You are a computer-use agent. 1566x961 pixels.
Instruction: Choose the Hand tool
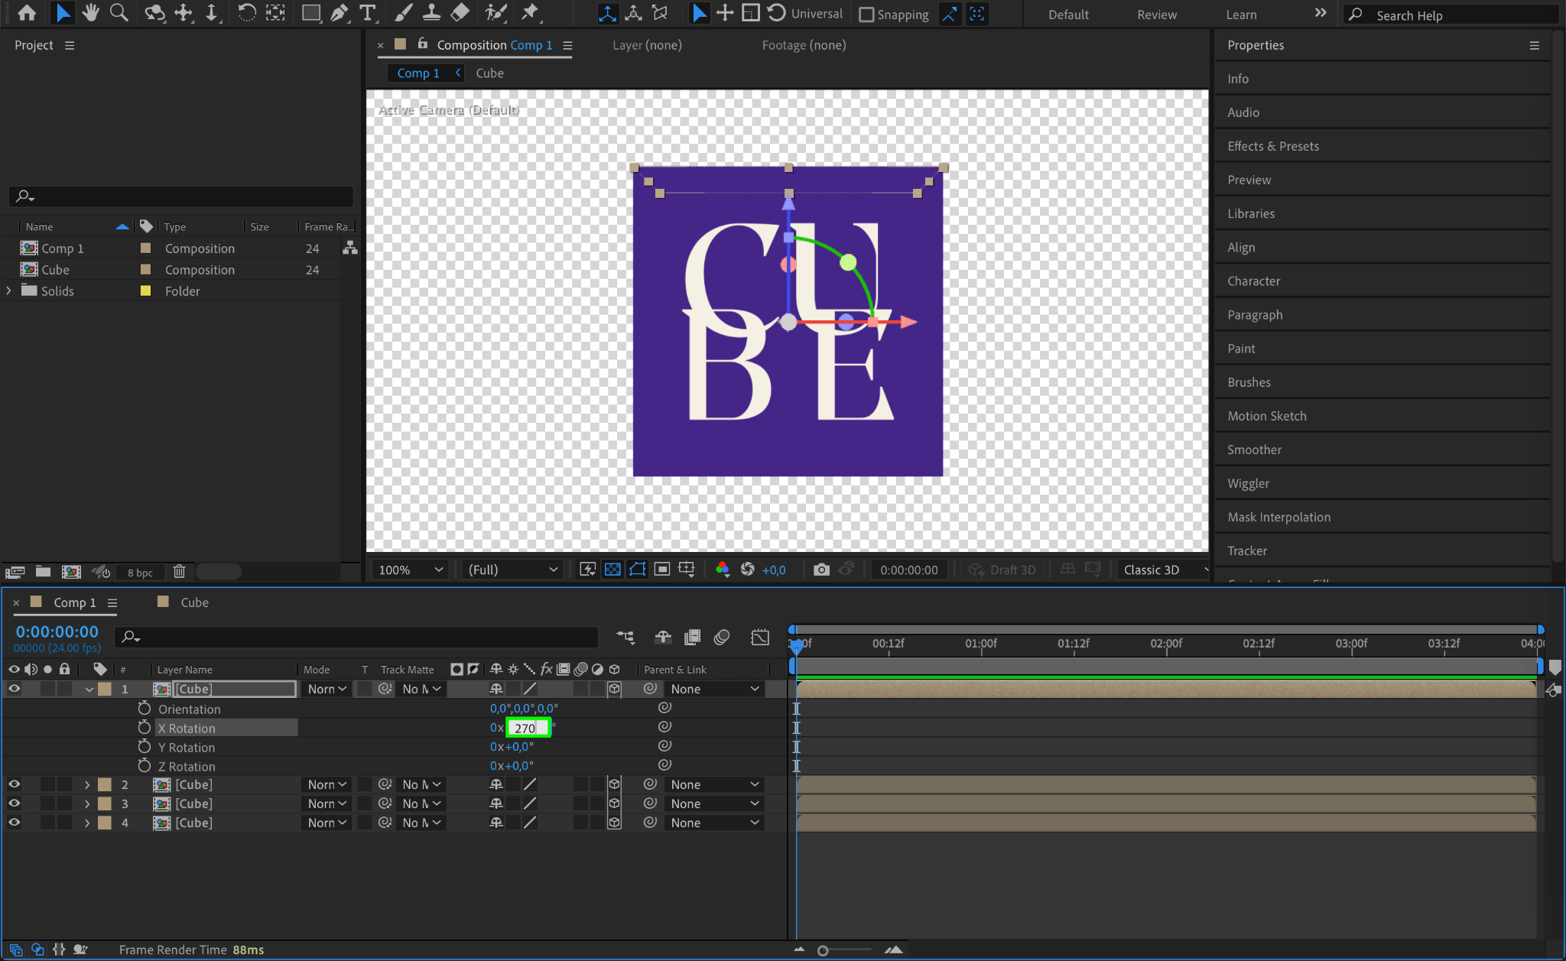point(90,13)
